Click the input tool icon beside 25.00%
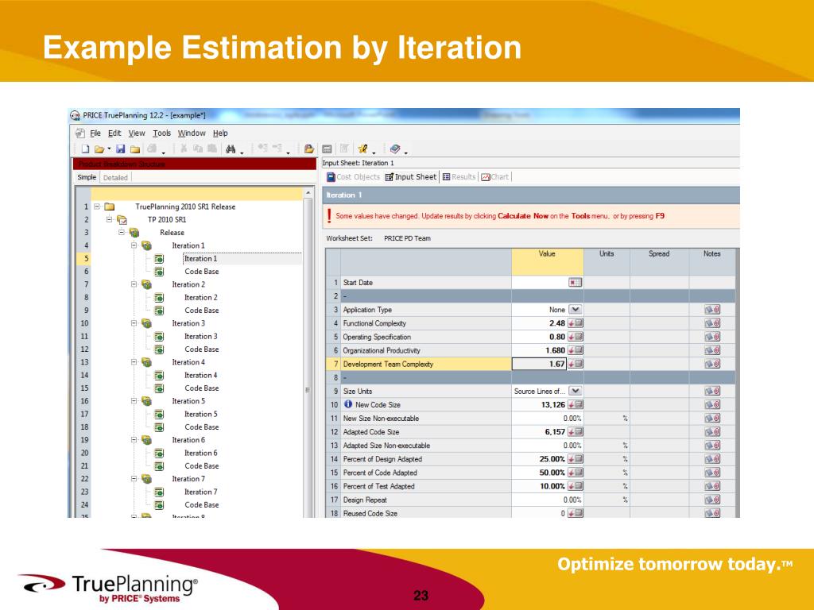 pyautogui.click(x=576, y=459)
